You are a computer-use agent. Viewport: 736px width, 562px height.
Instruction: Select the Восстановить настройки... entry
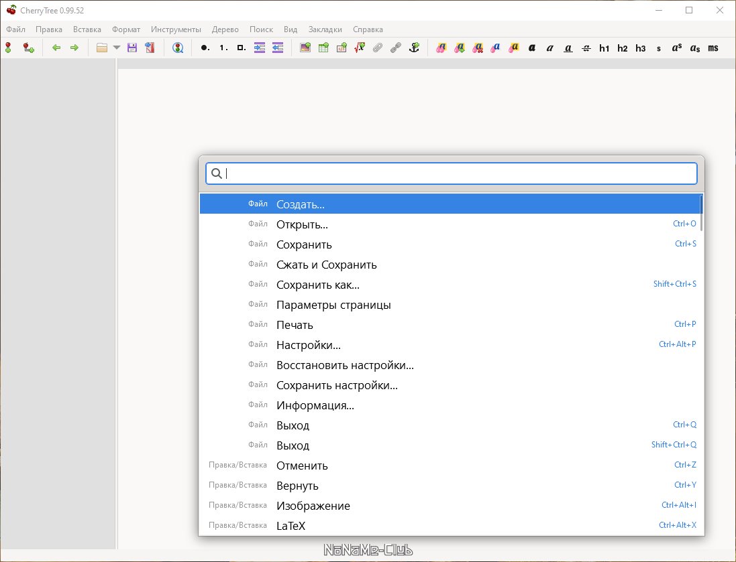tap(345, 365)
